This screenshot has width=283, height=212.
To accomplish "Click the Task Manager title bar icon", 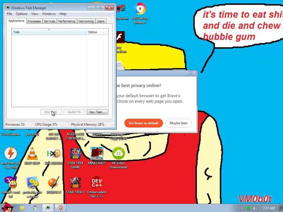I will pyautogui.click(x=7, y=8).
